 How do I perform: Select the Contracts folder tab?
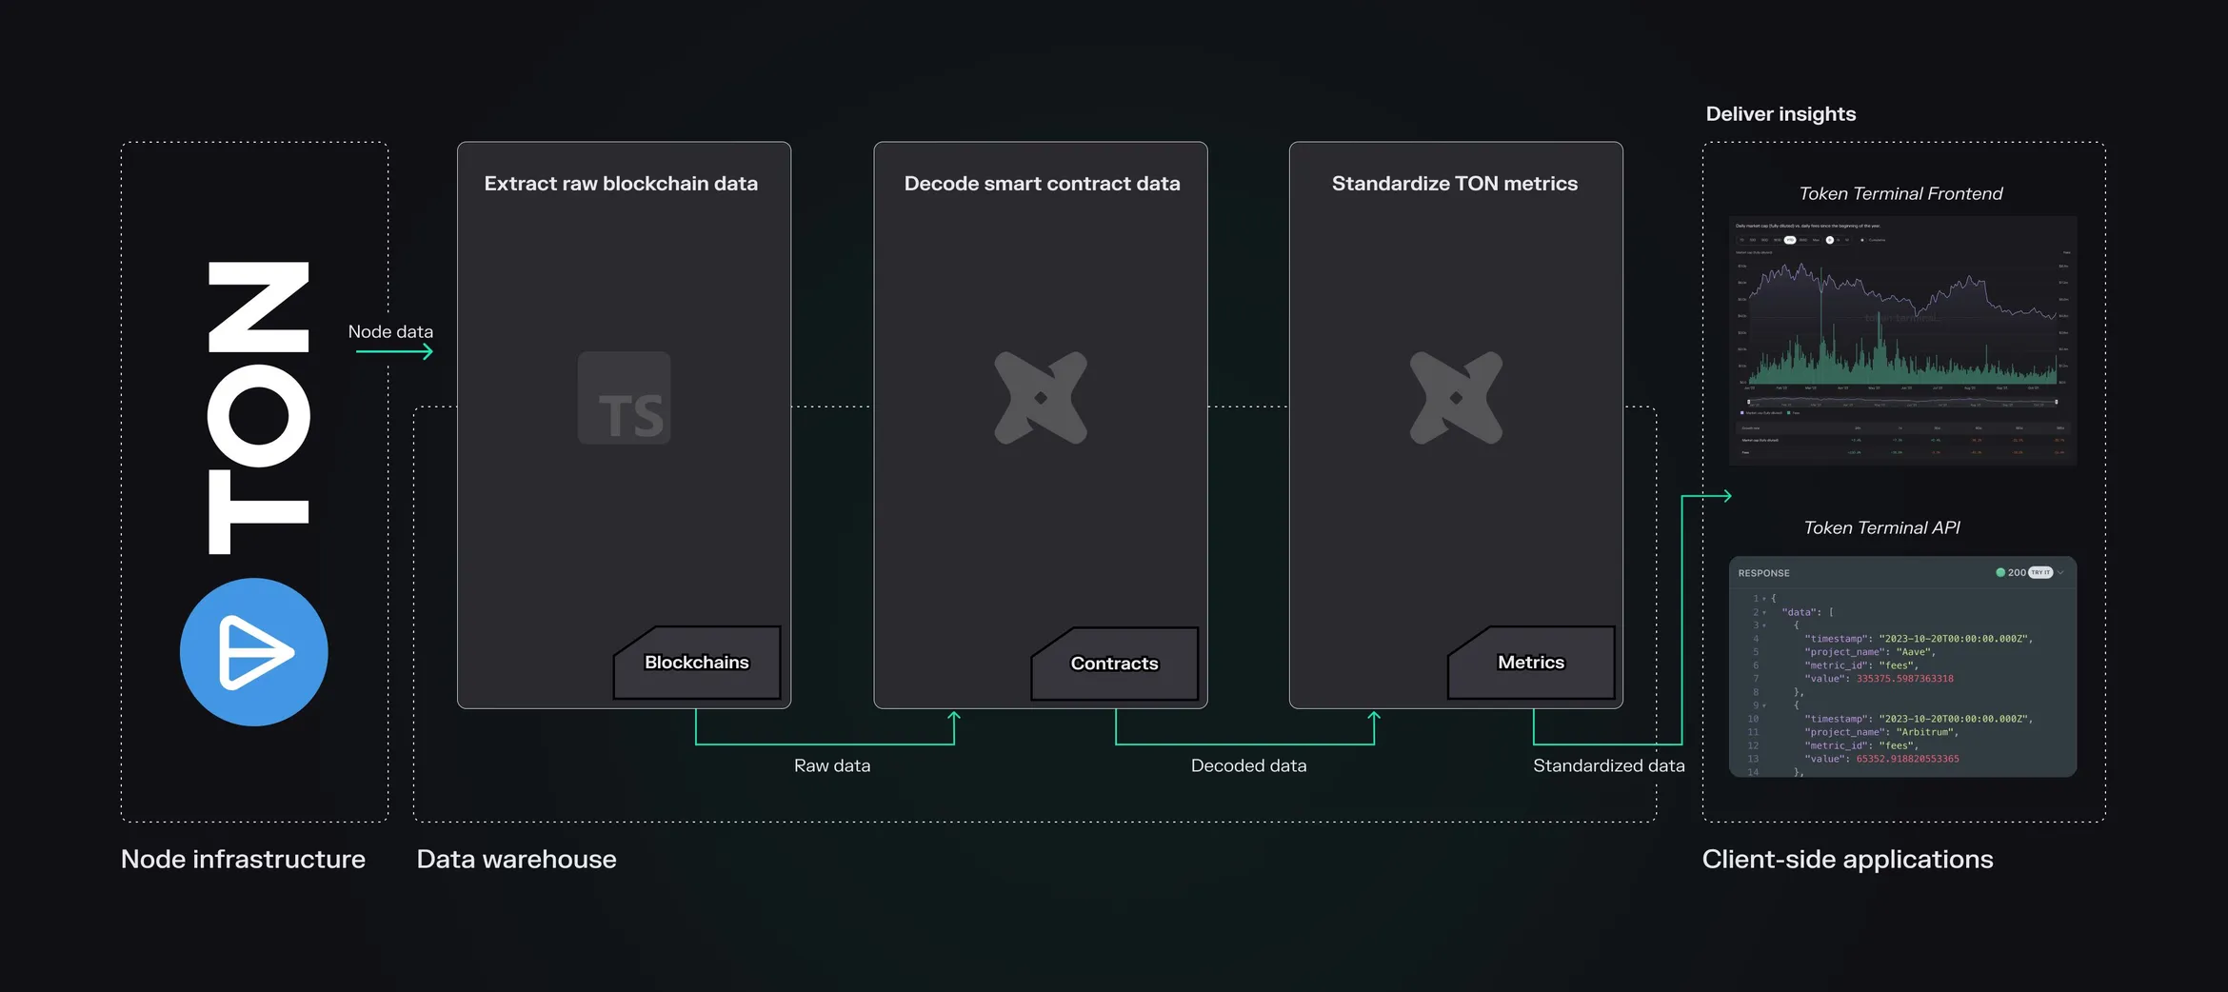click(x=1114, y=663)
